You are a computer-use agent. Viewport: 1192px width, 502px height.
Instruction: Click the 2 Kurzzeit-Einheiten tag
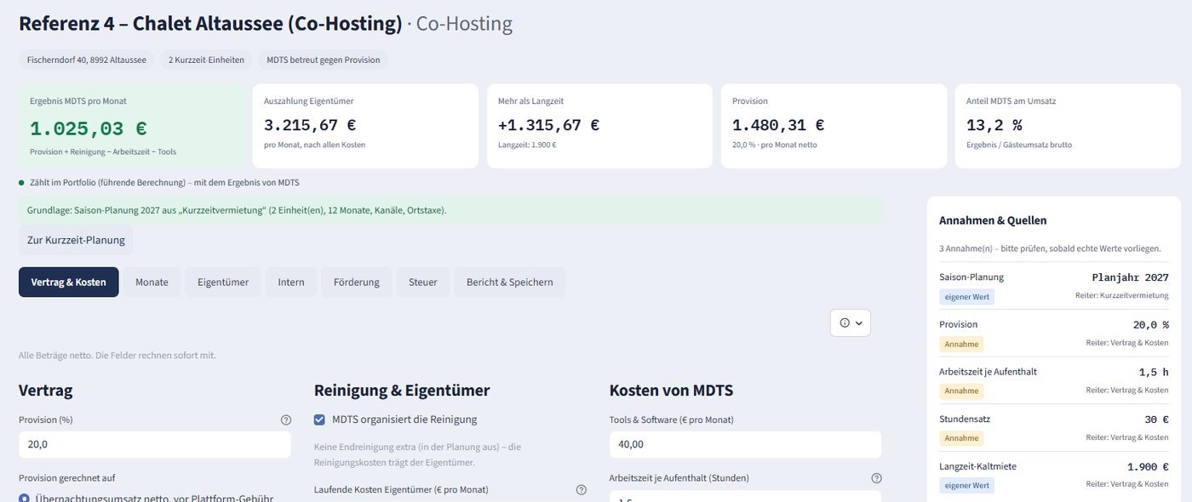(207, 60)
